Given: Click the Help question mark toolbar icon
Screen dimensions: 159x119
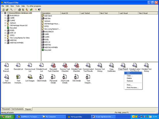Looking at the screenshot, I should [x=36, y=9].
